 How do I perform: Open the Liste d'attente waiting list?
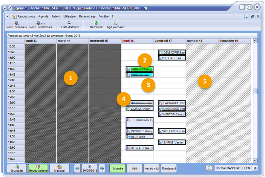[x=70, y=23]
